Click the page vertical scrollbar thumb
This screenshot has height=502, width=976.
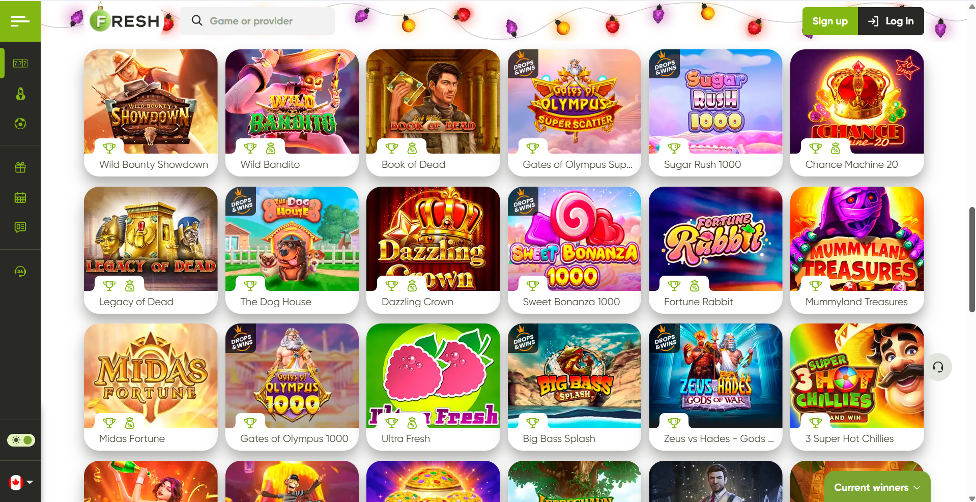coord(971,259)
